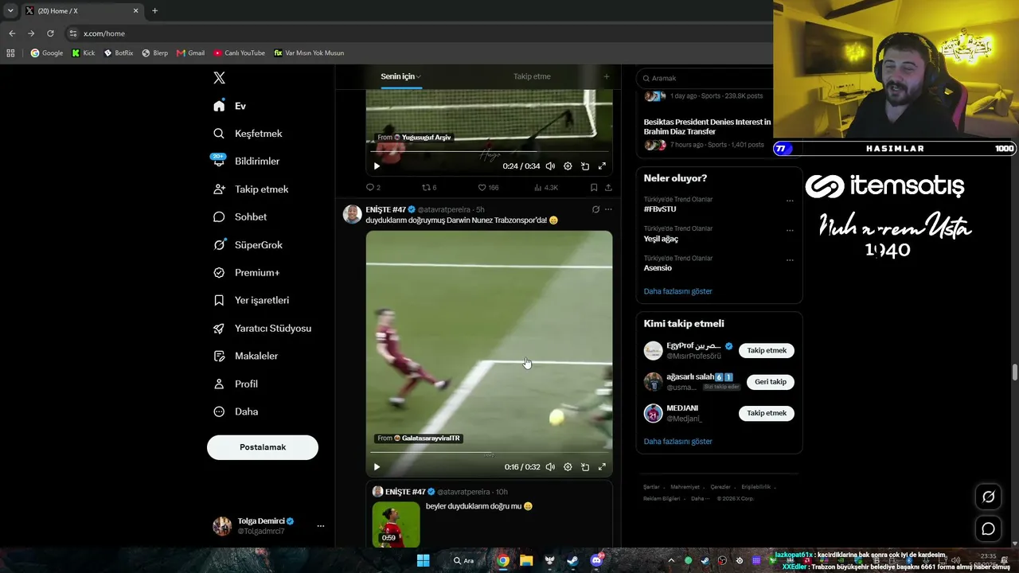Follow the EgyProf account

[767, 350]
